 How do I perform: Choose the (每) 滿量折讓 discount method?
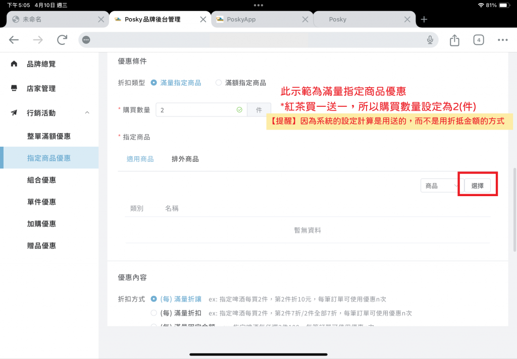point(176,299)
